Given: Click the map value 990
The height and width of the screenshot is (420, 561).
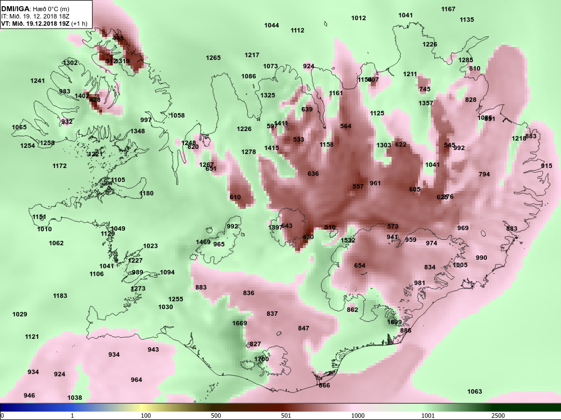Looking at the screenshot, I should point(481,258).
